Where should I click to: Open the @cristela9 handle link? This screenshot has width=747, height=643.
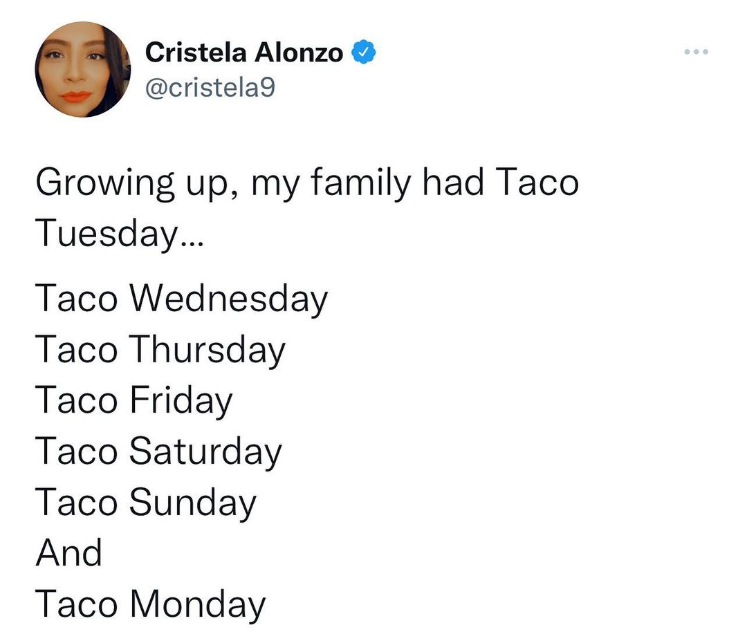click(210, 86)
